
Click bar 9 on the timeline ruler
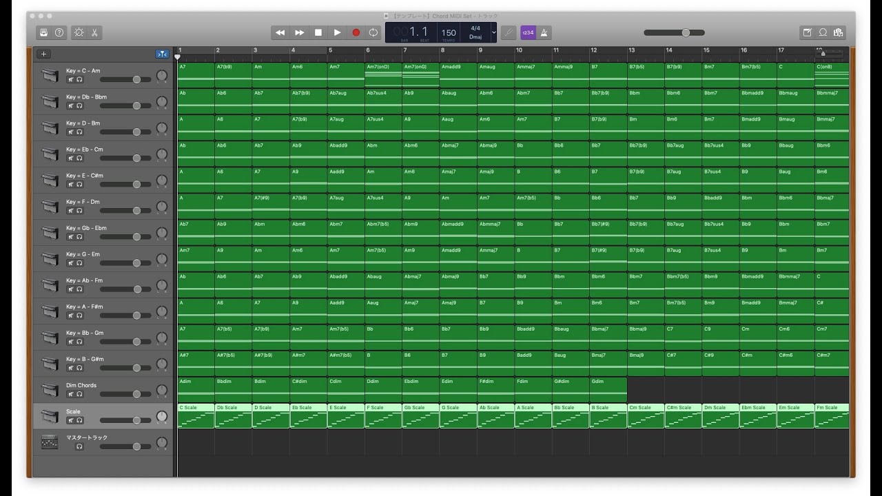click(x=481, y=50)
